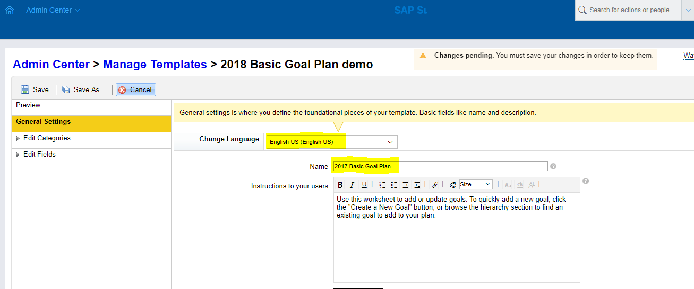
Task: Click the insert link icon
Action: click(435, 185)
